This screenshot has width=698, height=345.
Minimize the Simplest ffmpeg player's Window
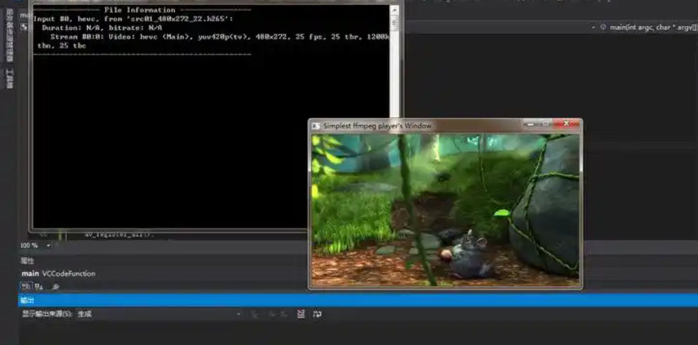point(530,124)
